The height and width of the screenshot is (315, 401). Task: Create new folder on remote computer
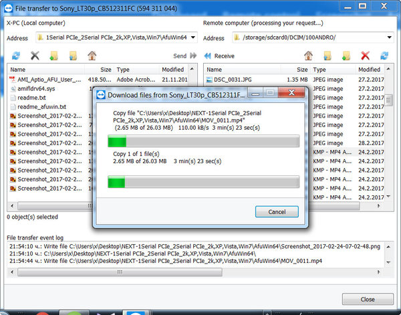click(346, 56)
